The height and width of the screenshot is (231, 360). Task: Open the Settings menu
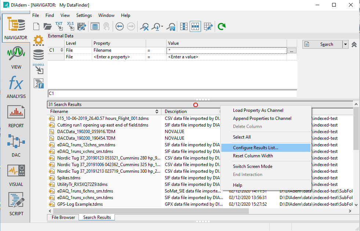click(84, 15)
